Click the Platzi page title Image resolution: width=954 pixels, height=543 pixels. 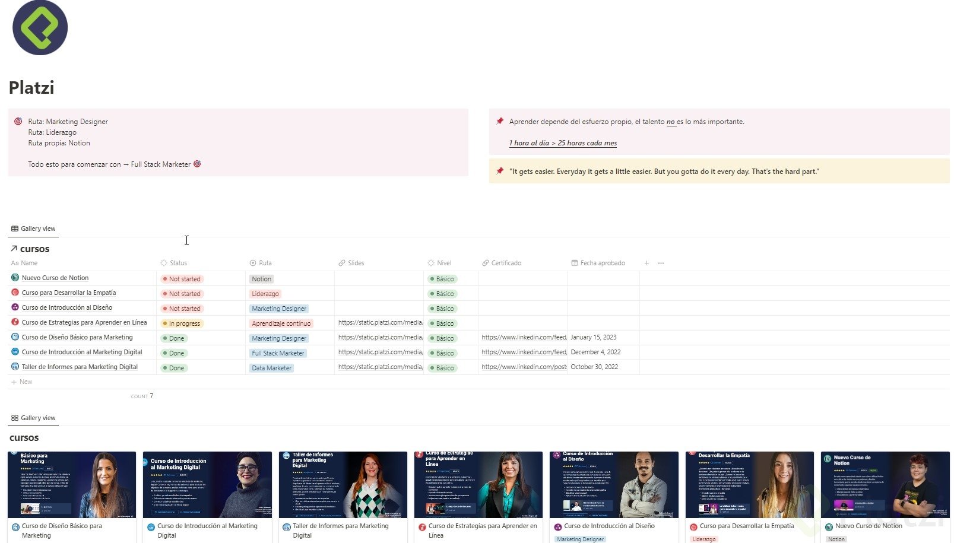pos(31,88)
